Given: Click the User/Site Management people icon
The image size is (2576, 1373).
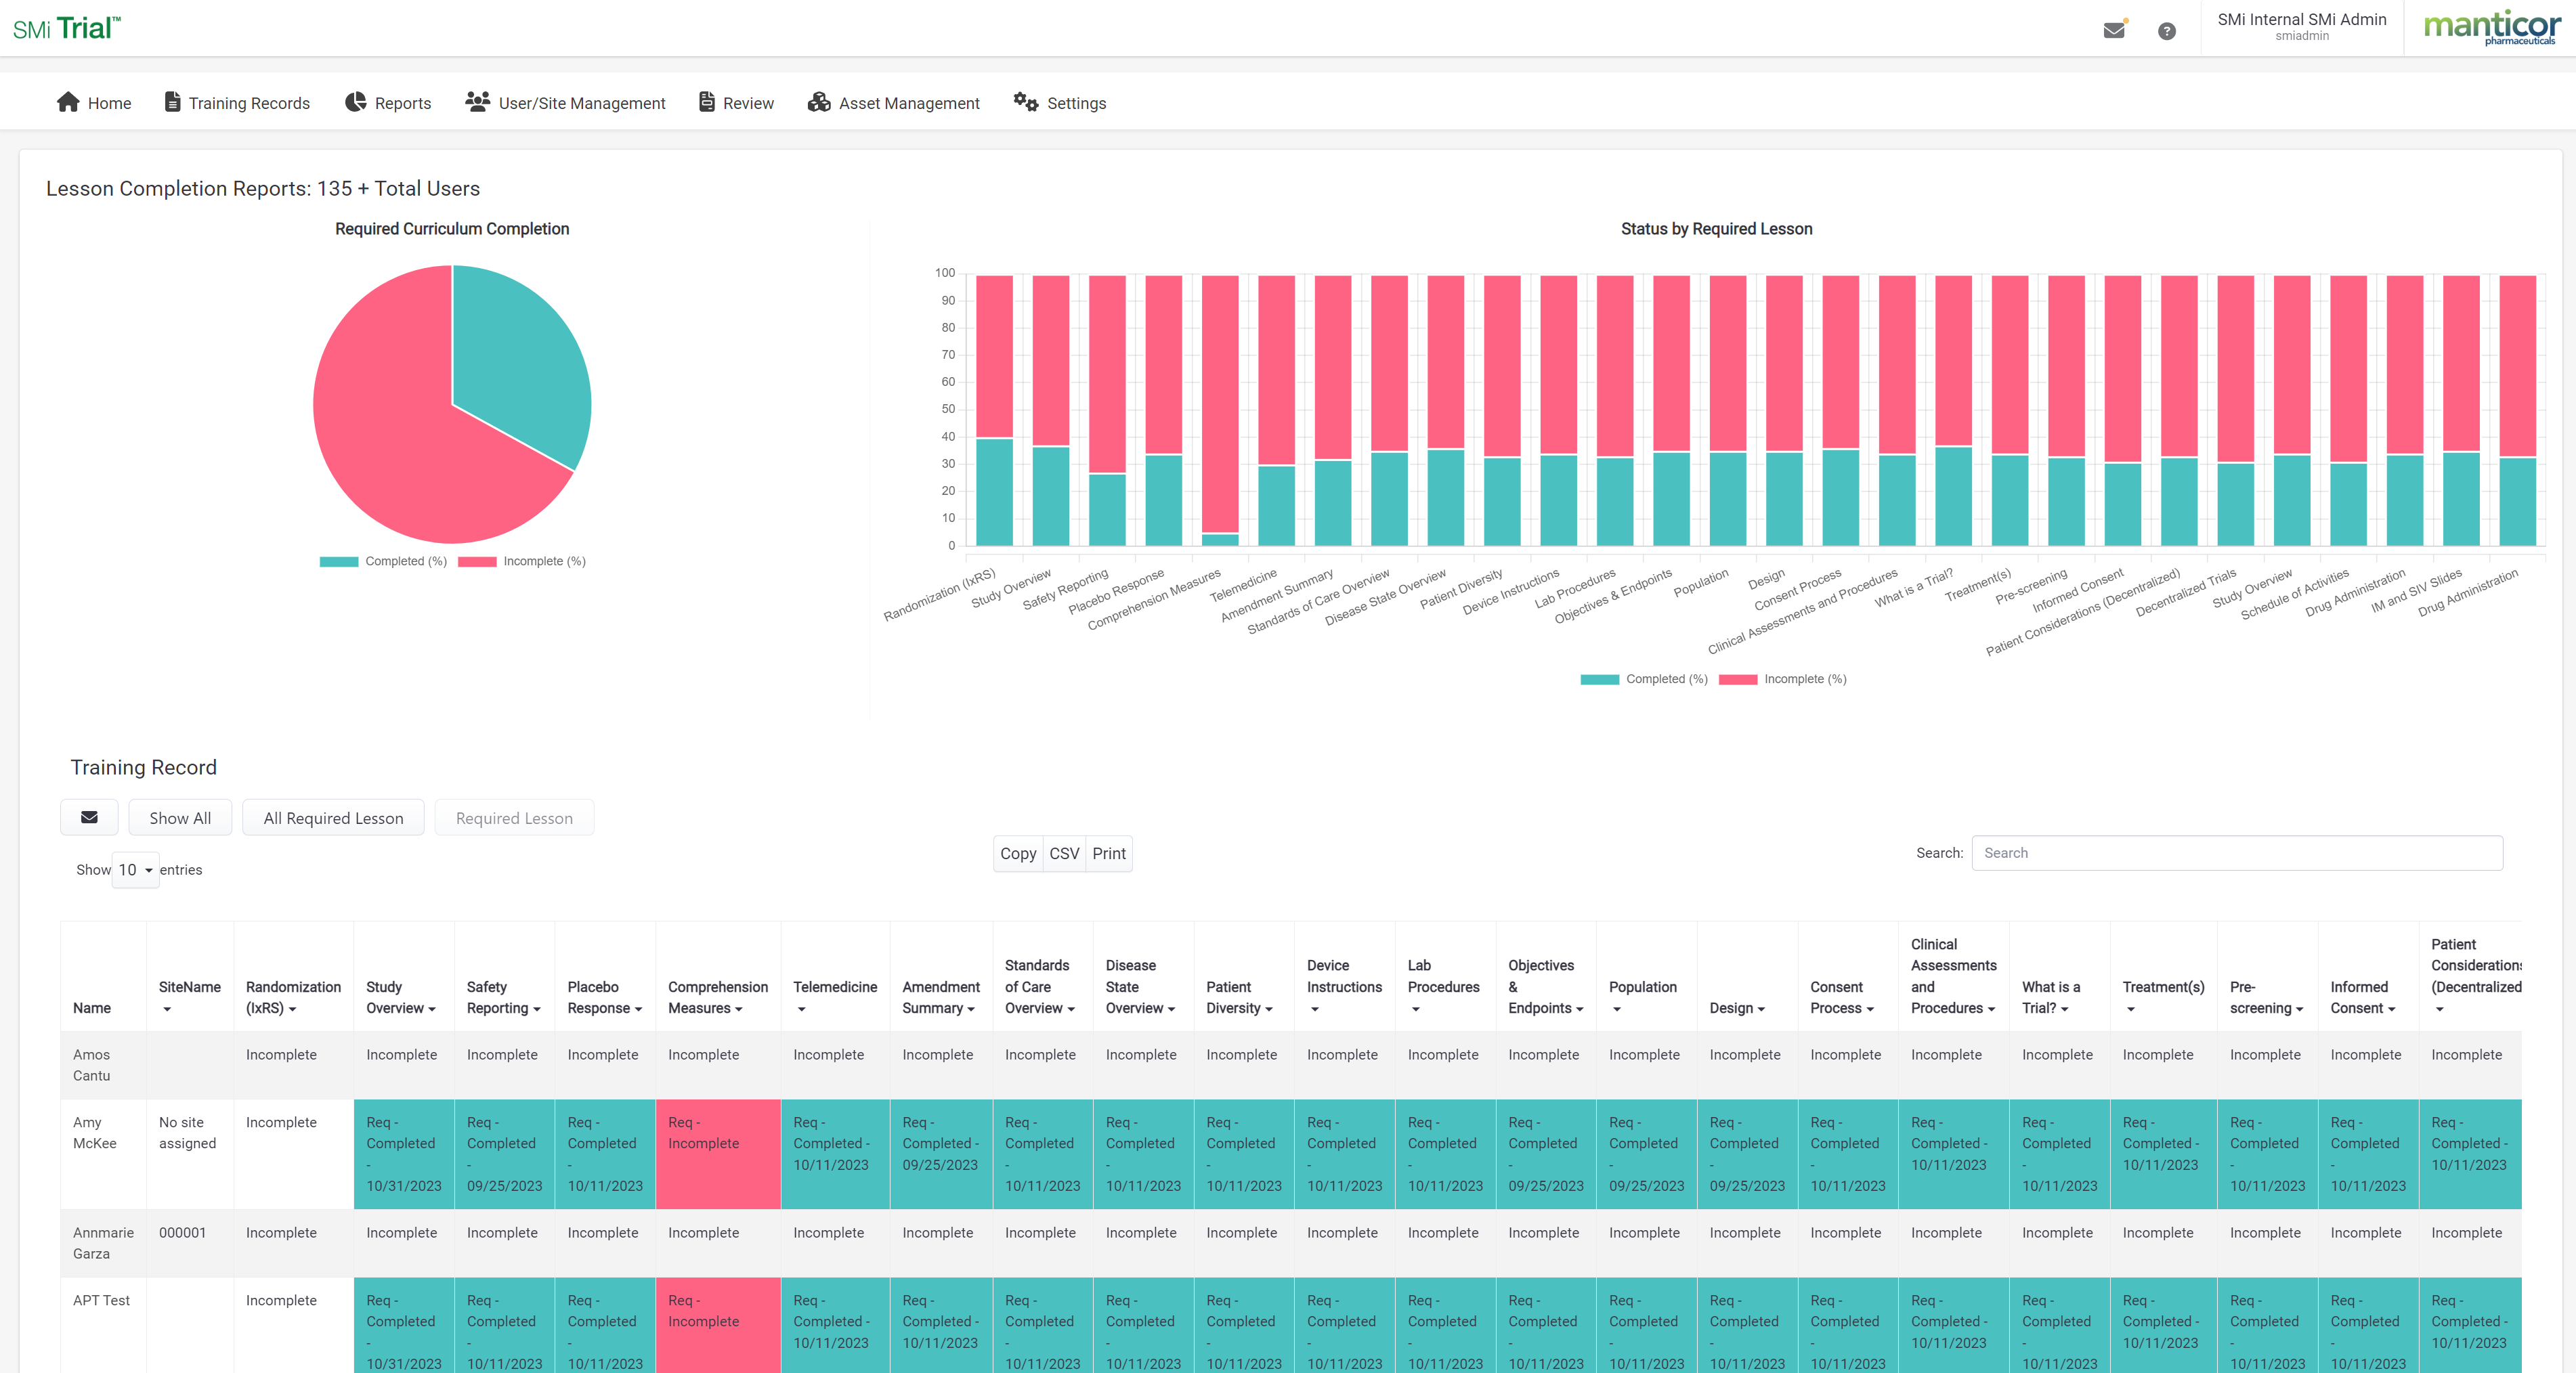Looking at the screenshot, I should pos(477,102).
